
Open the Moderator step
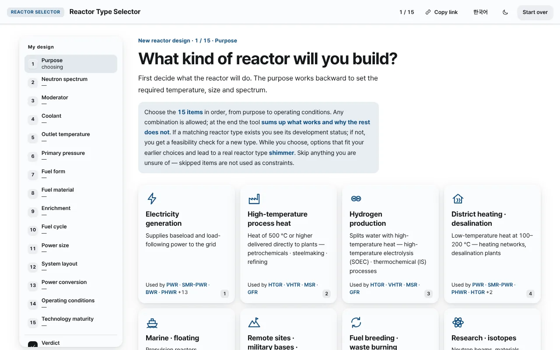(71, 101)
